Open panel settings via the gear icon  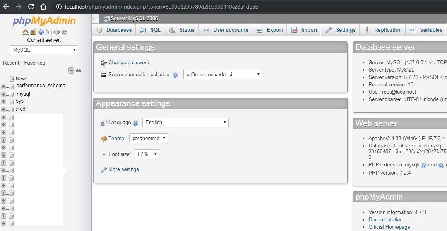click(57, 33)
